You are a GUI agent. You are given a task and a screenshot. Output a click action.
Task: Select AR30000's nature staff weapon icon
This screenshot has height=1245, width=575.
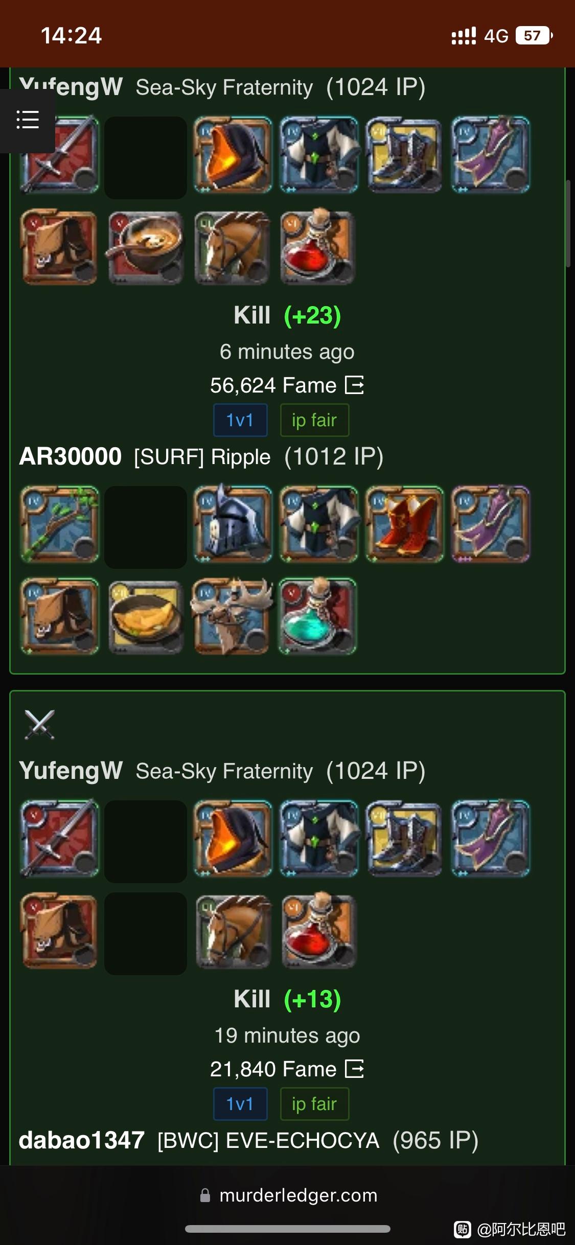[60, 525]
